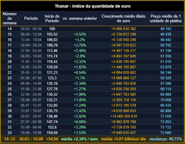Image resolution: width=185 pixels, height=144 pixels.
Task: Select period '27.04 - 03.05' cell
Action: pyautogui.click(x=31, y=51)
